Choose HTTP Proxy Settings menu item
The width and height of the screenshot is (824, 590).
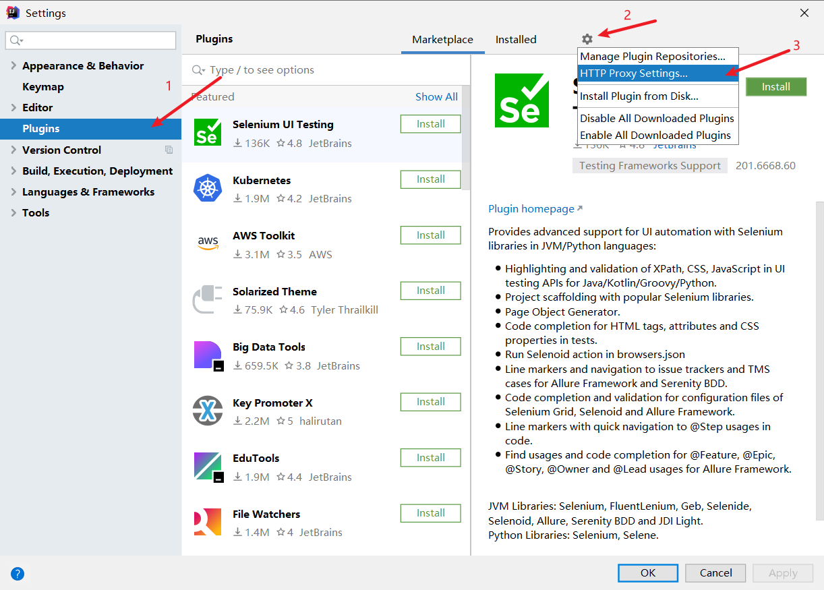coord(658,73)
